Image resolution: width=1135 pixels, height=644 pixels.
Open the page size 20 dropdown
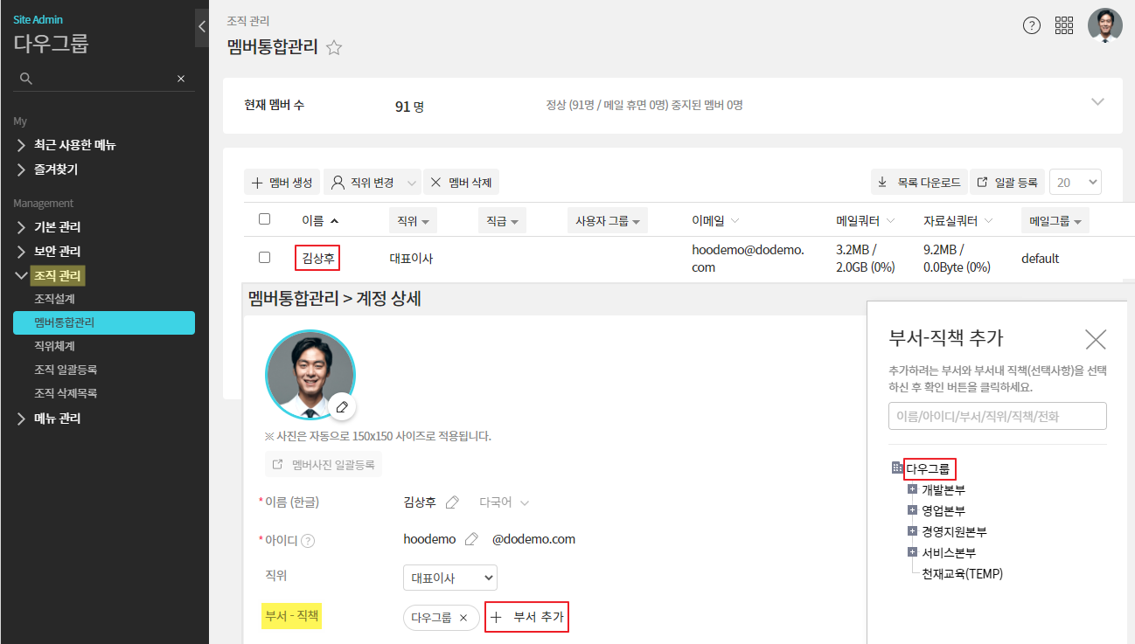[x=1075, y=182]
